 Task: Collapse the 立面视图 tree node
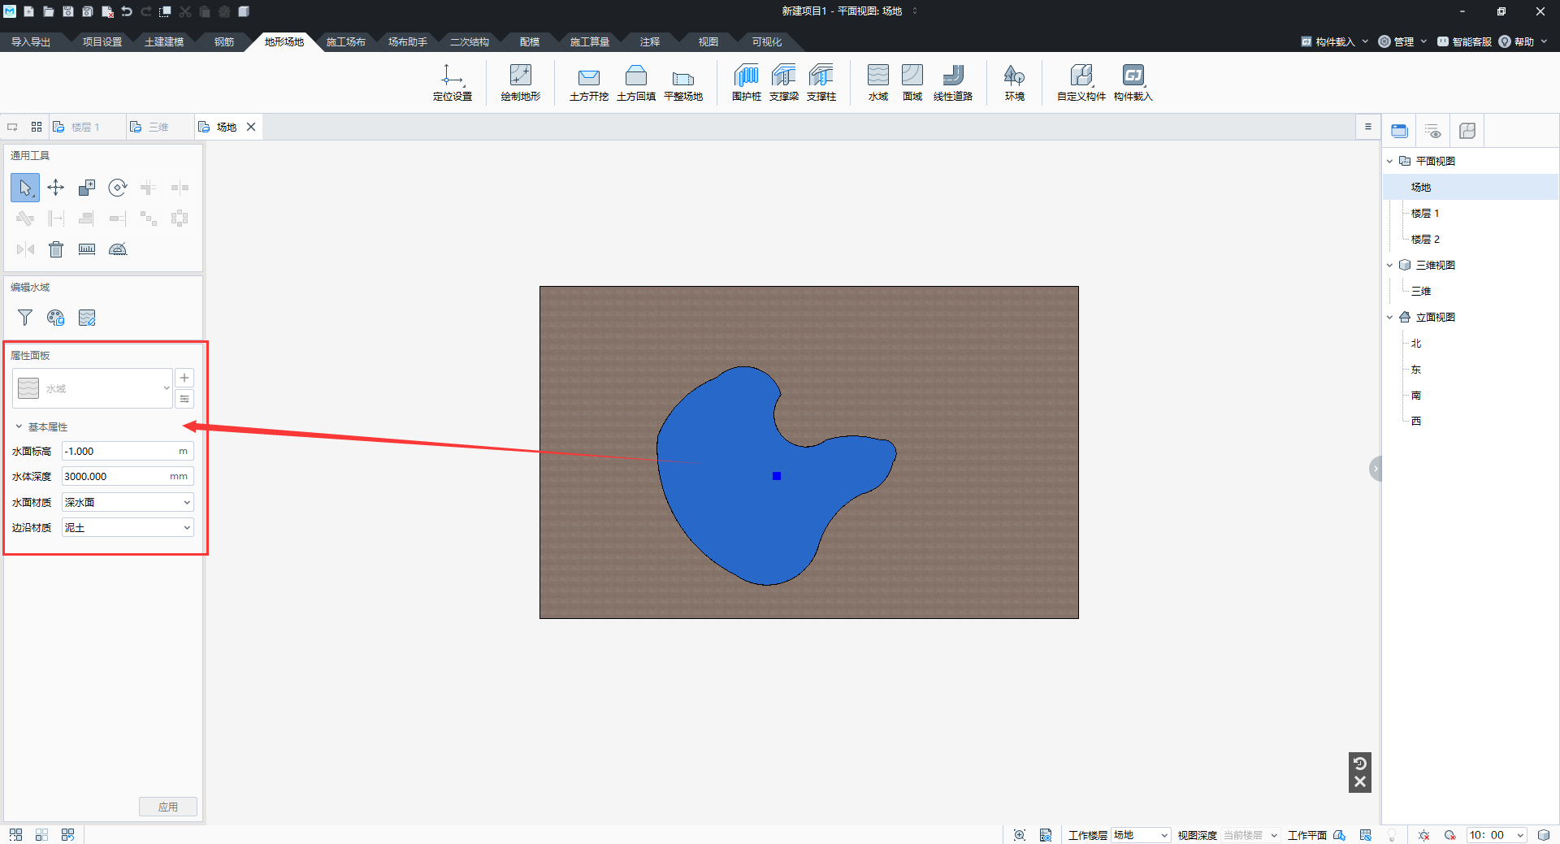coord(1389,317)
